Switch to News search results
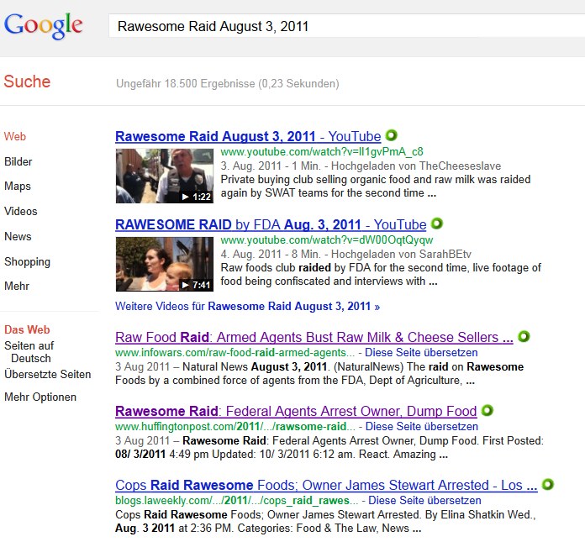The image size is (585, 542). pos(18,236)
